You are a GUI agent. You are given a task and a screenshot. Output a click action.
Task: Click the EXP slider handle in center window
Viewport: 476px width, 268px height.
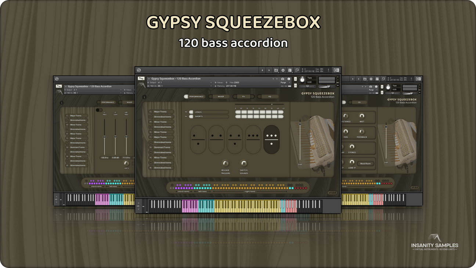pyautogui.click(x=300, y=124)
